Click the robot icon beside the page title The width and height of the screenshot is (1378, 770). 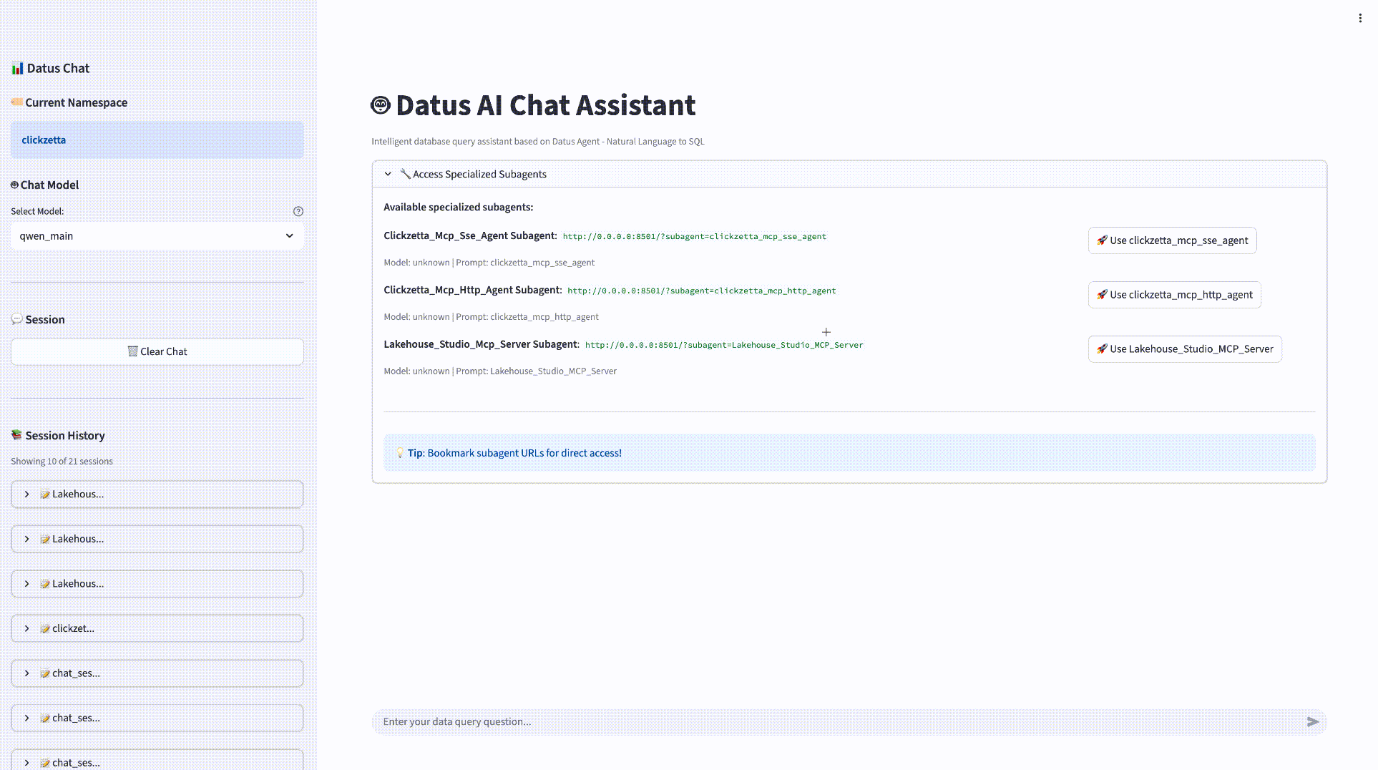380,106
